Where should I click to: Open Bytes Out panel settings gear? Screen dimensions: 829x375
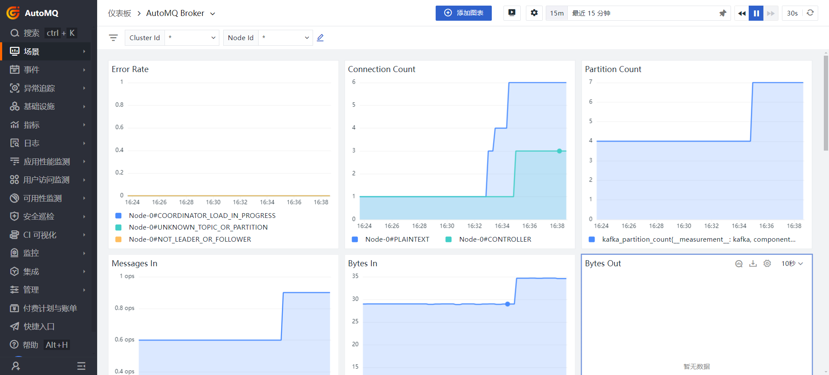(x=767, y=264)
